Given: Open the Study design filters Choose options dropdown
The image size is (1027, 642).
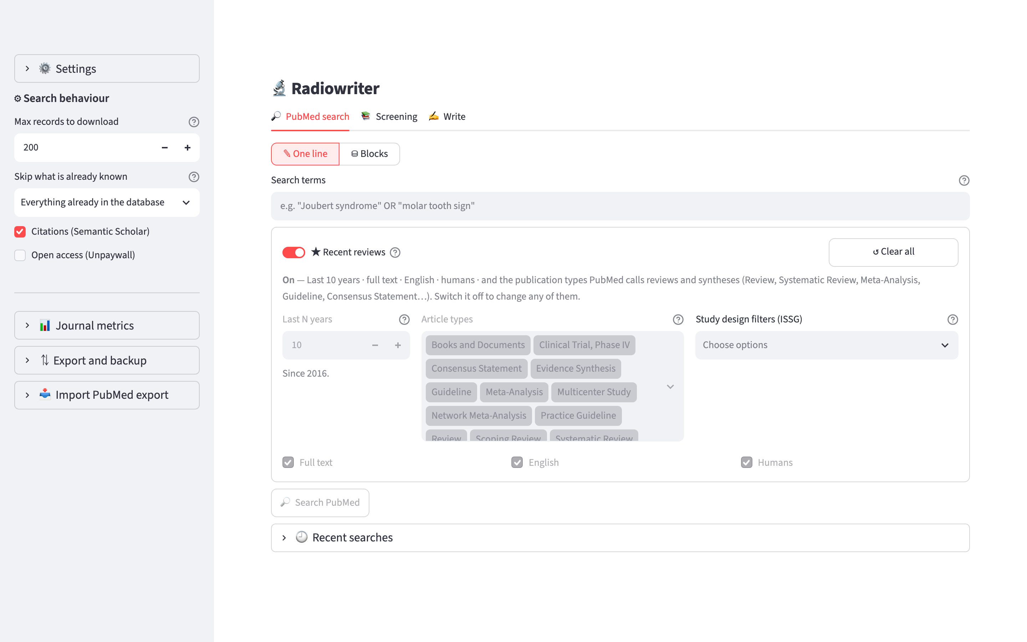Looking at the screenshot, I should coord(826,345).
